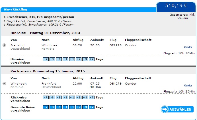
Task: Shift the Gesamte Reise by +1 day
Action: pyautogui.click(x=72, y=107)
